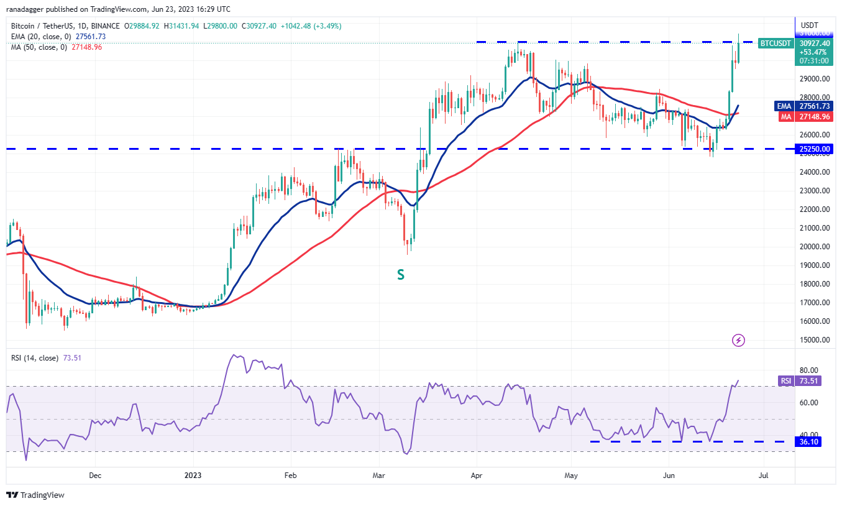The height and width of the screenshot is (506, 842).
Task: Click the red MA axis label
Action: 784,116
